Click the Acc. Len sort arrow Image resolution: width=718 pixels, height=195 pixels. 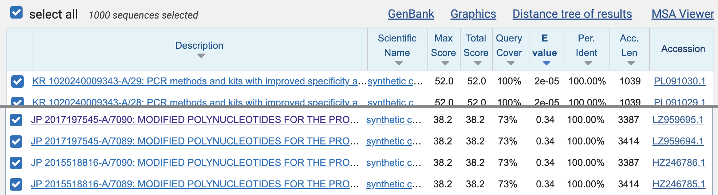click(631, 63)
